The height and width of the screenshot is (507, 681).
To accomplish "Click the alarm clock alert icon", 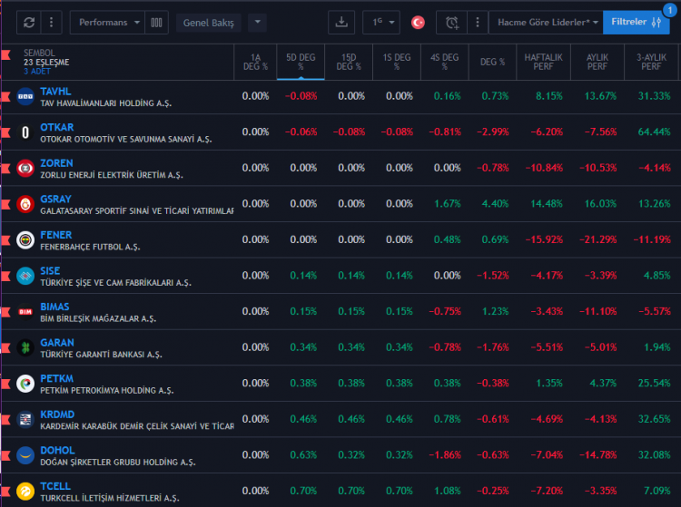I will pos(451,22).
